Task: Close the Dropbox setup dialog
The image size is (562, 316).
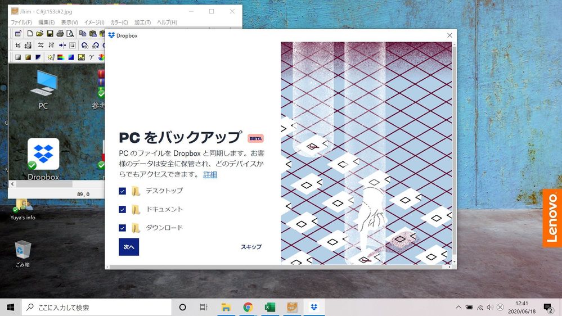Action: pos(449,35)
